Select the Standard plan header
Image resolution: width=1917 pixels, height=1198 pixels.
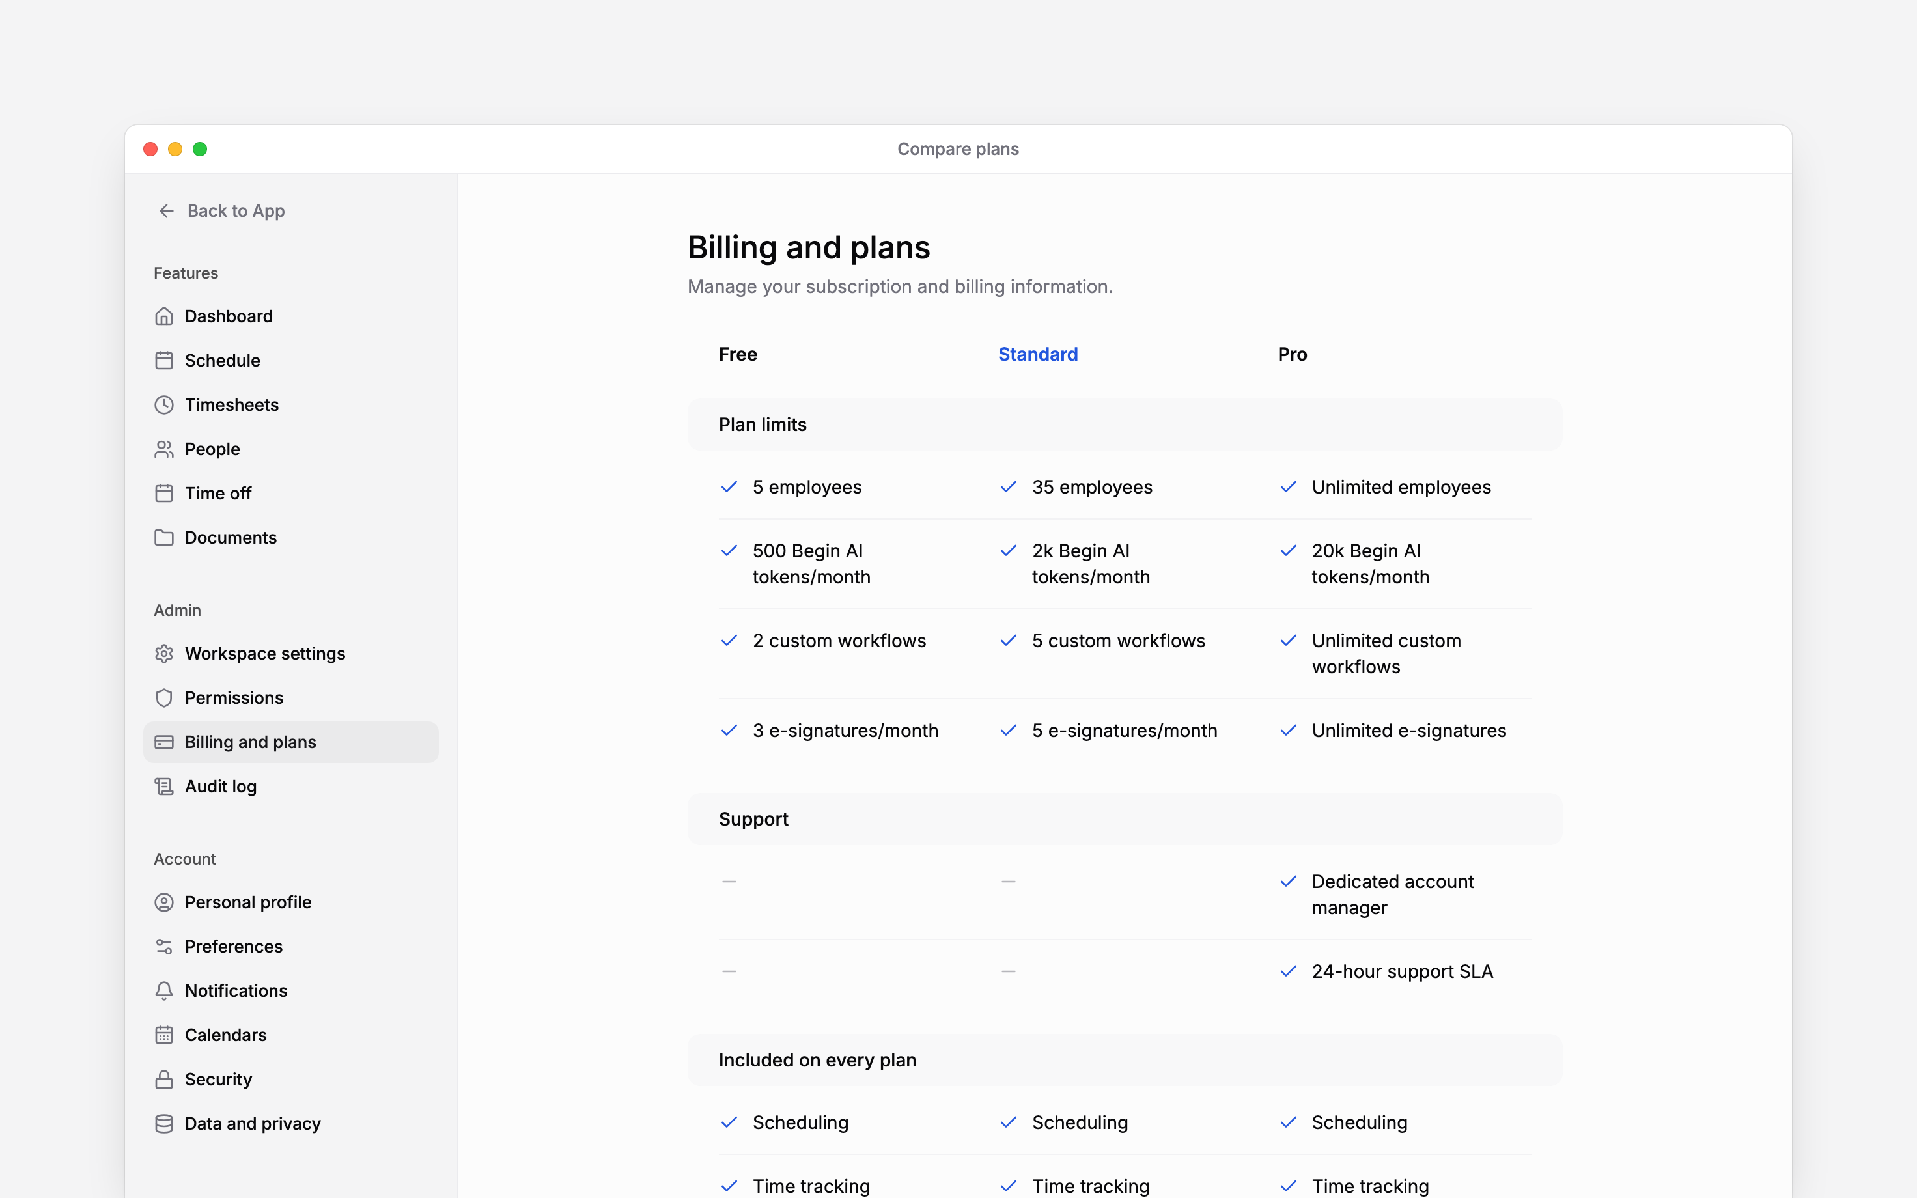coord(1038,354)
